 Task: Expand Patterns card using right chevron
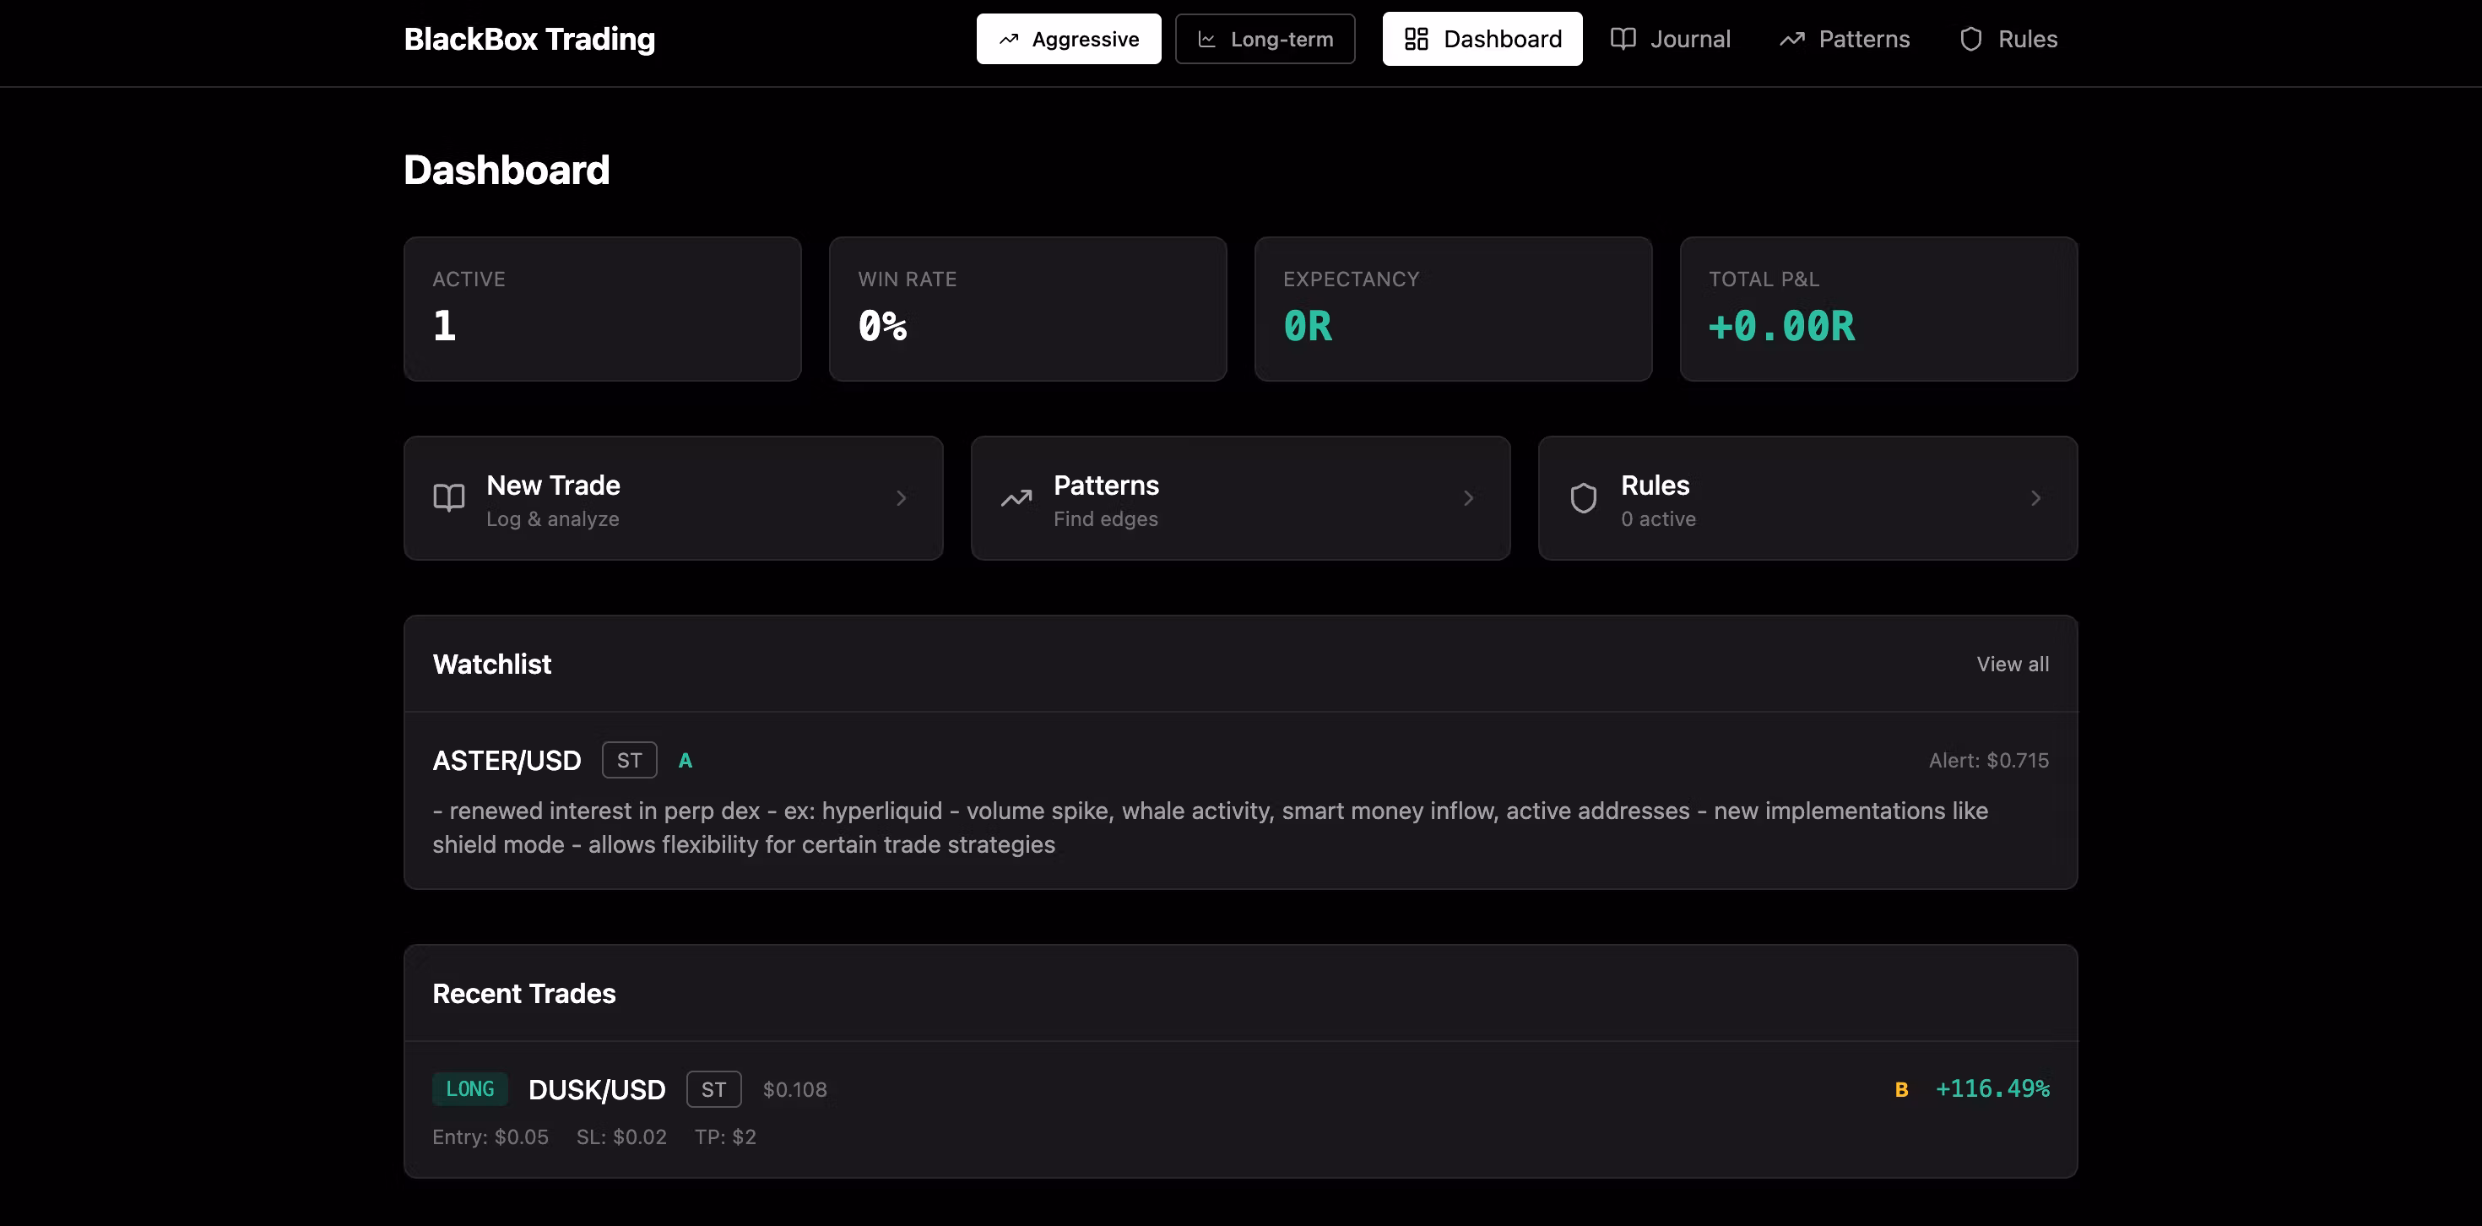point(1467,498)
